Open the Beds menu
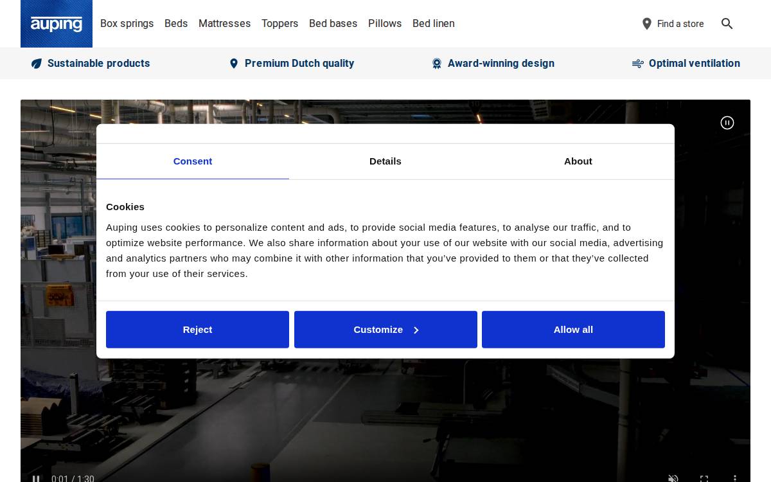771x482 pixels. [x=176, y=24]
